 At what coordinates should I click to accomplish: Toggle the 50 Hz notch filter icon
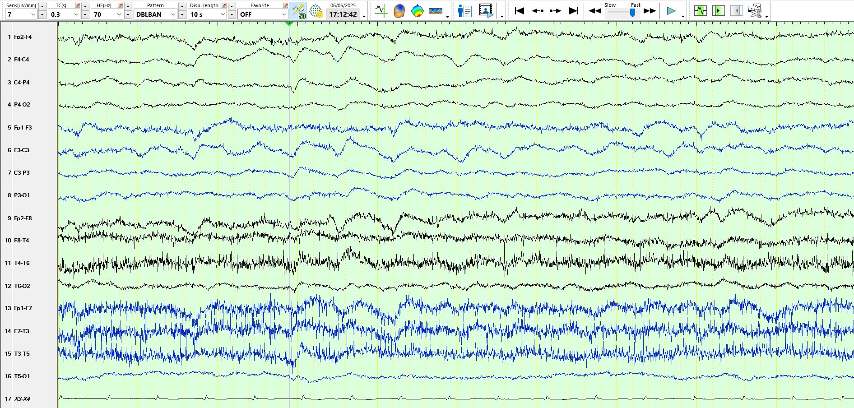coord(298,10)
